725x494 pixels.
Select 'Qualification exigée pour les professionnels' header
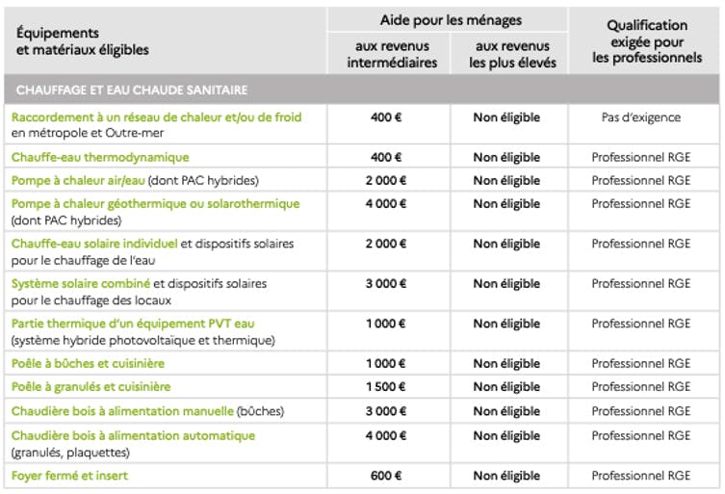(647, 41)
